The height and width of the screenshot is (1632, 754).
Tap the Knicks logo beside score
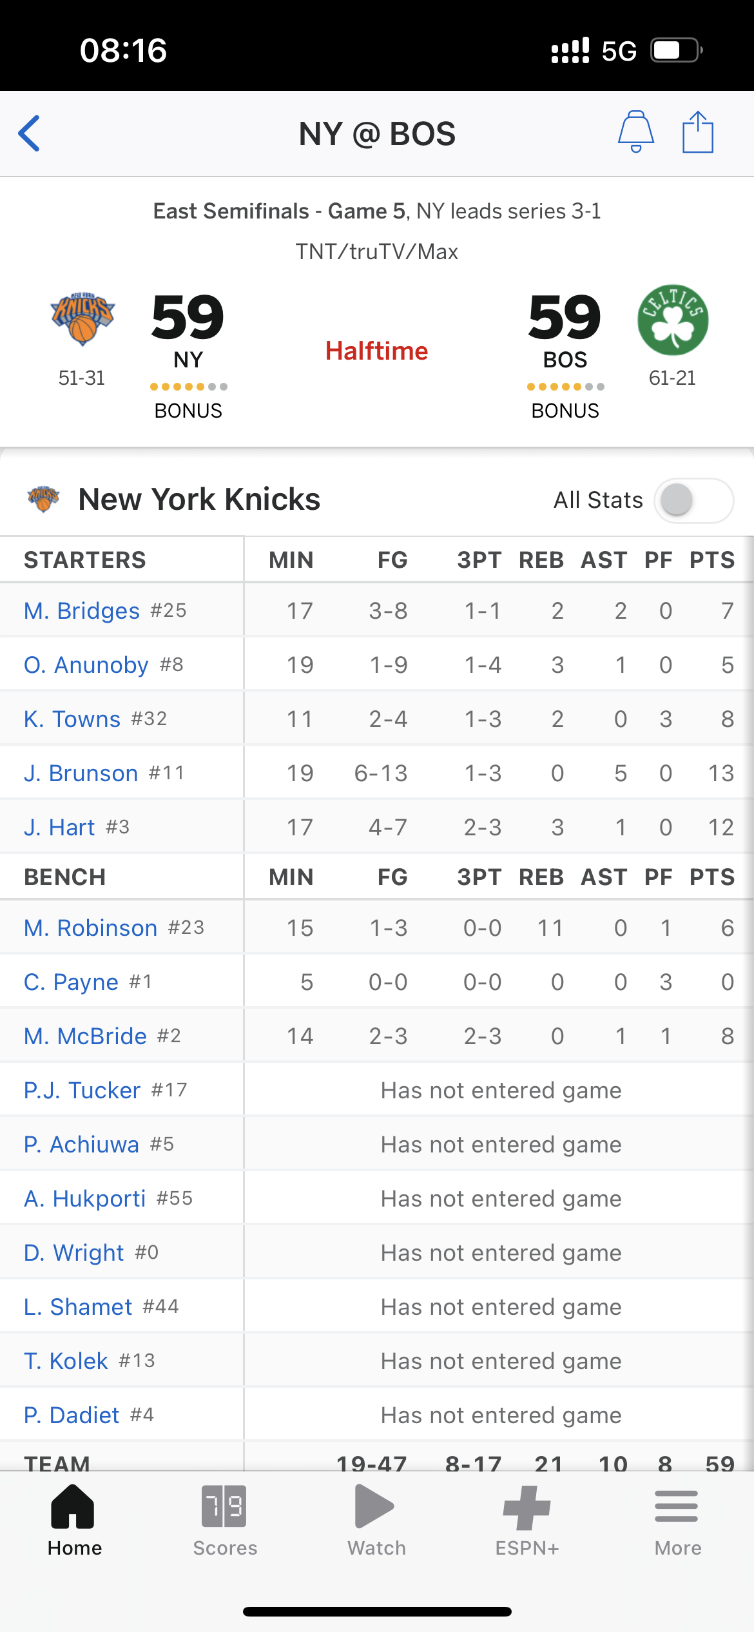coord(82,319)
